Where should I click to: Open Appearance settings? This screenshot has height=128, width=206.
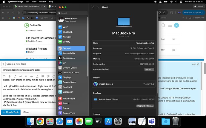click(72, 58)
